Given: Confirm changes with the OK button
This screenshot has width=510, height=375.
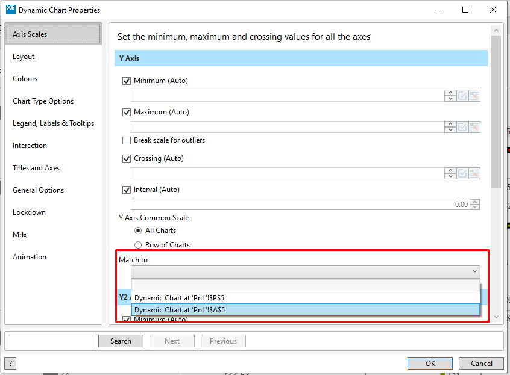Looking at the screenshot, I should (x=430, y=363).
